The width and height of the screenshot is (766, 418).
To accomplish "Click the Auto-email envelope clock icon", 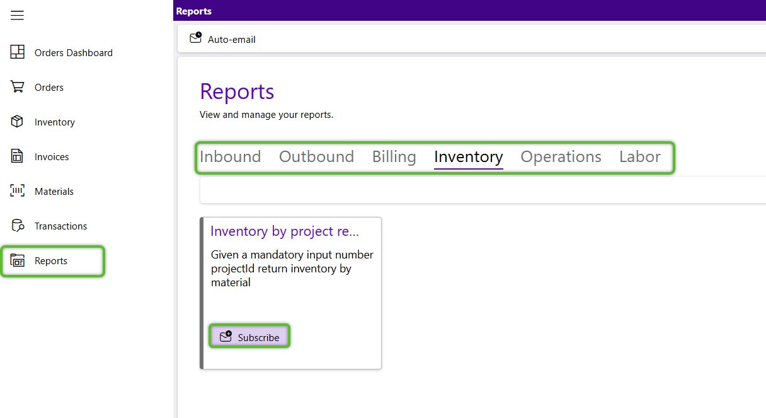I will click(x=196, y=38).
